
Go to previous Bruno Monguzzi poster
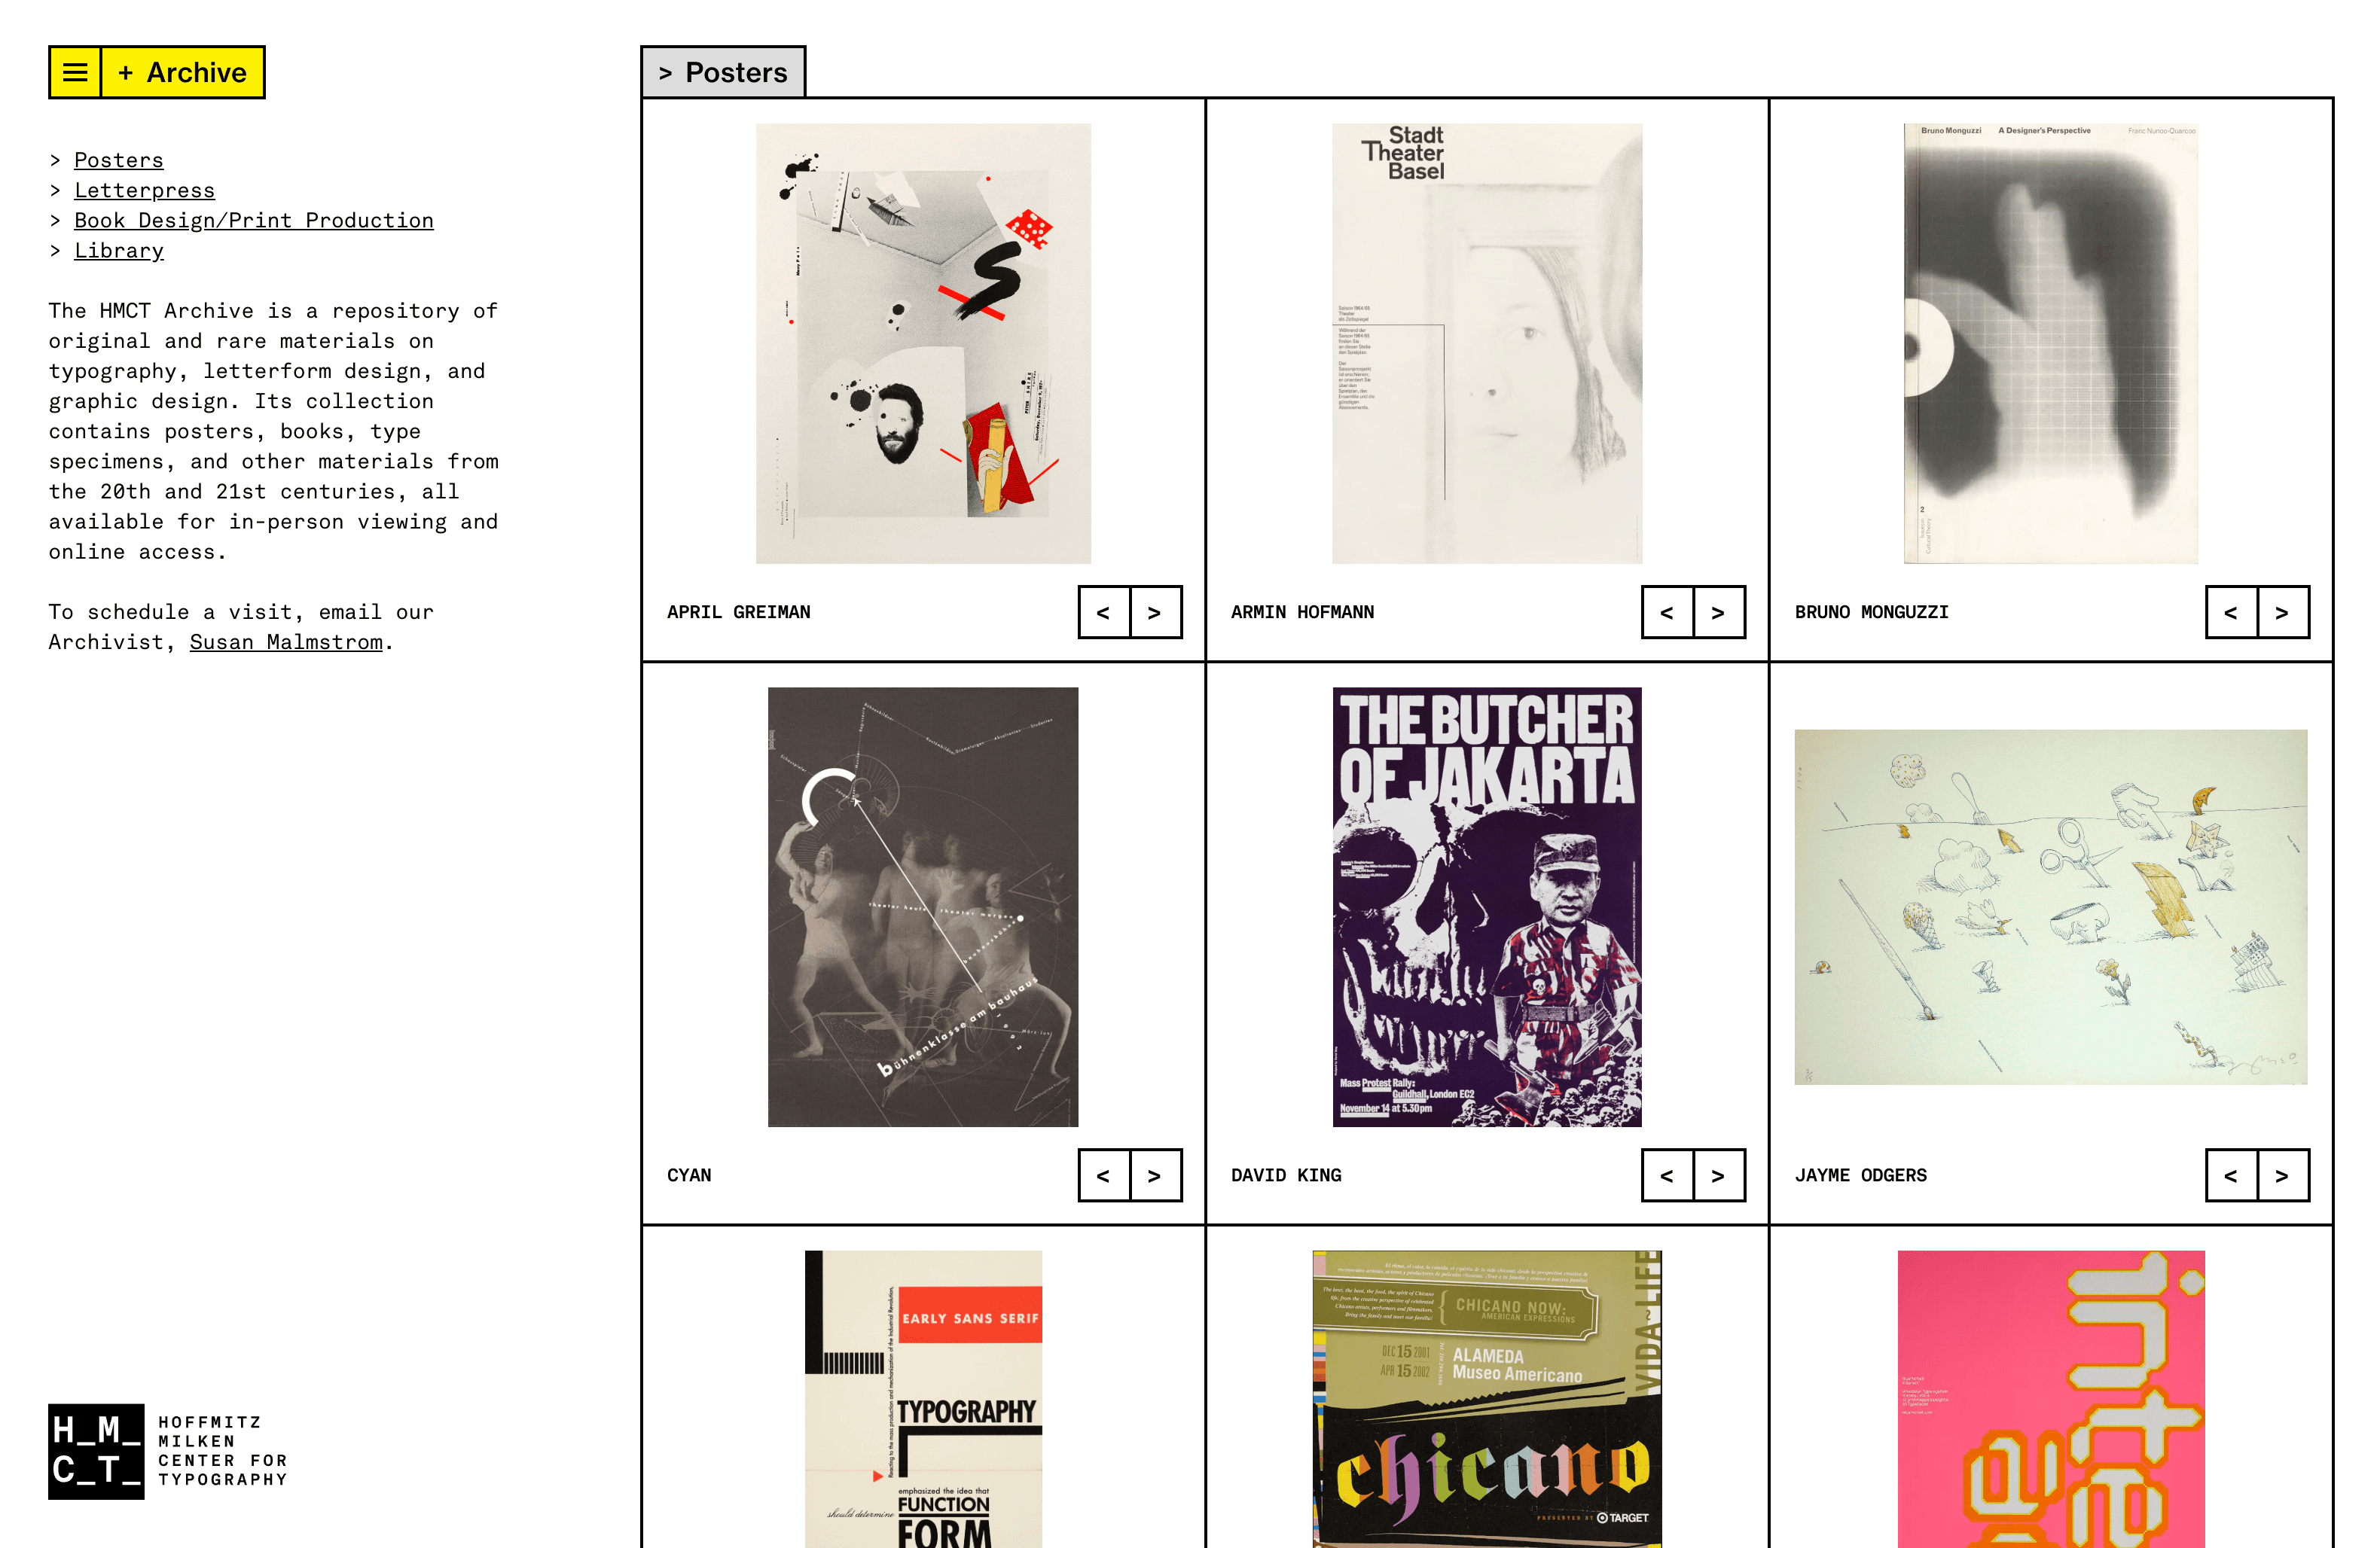click(2231, 611)
